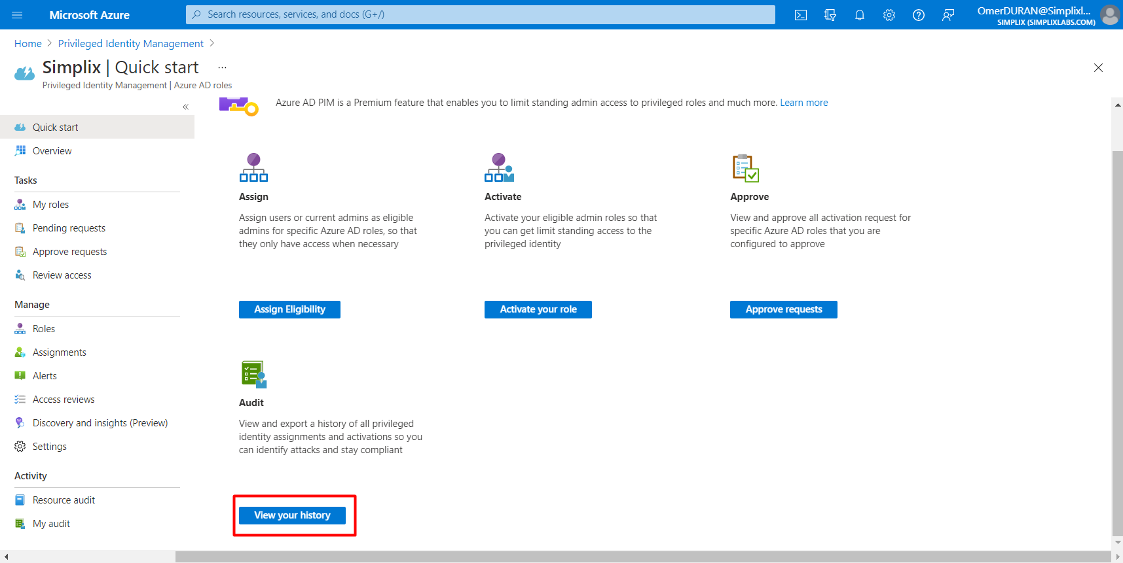The height and width of the screenshot is (563, 1123).
Task: Click the Audit checklist icon
Action: [x=253, y=374]
